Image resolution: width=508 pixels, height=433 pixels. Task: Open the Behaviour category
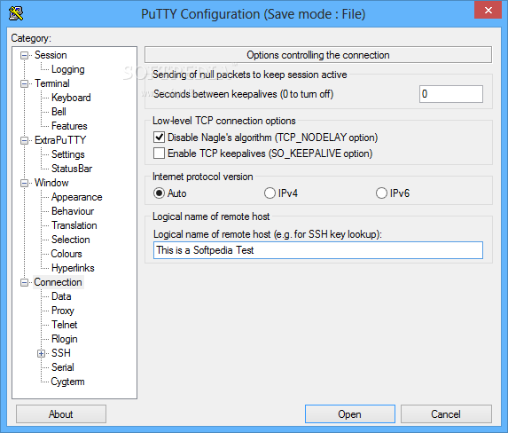(73, 211)
